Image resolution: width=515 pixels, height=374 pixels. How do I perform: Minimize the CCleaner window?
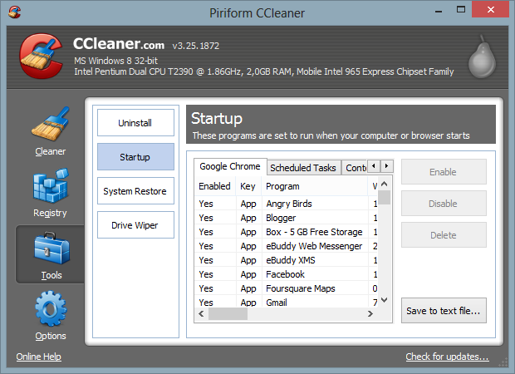(439, 10)
